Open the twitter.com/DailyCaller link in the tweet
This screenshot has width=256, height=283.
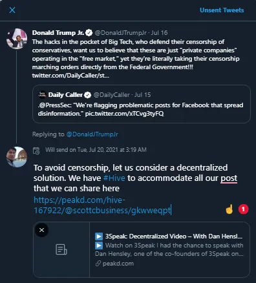click(x=70, y=76)
